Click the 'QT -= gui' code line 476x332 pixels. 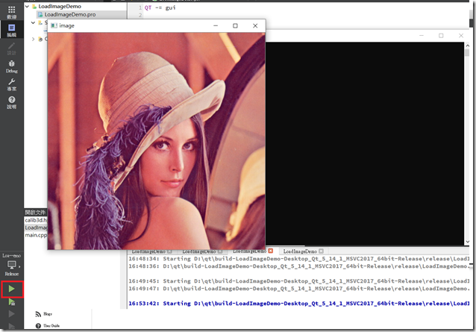pyautogui.click(x=160, y=7)
